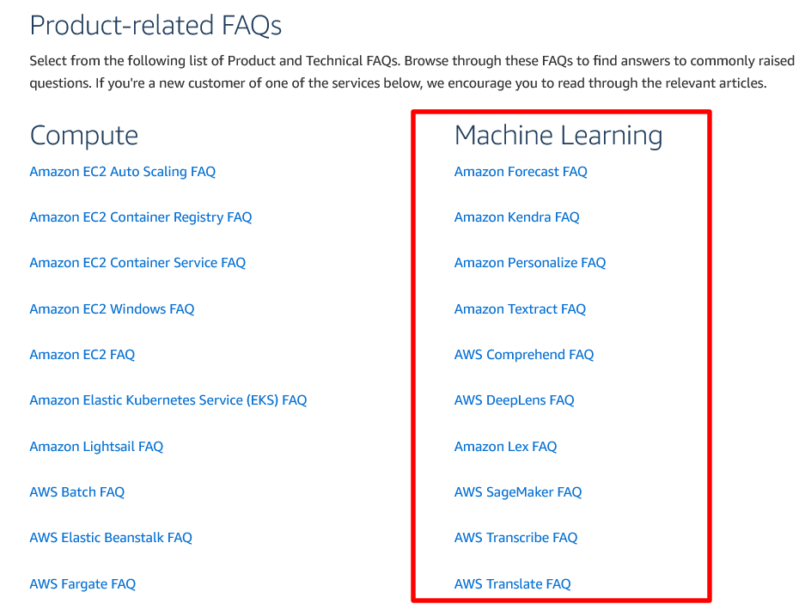Visit the Amazon Lightsail FAQ page
811x604 pixels.
pyautogui.click(x=96, y=447)
